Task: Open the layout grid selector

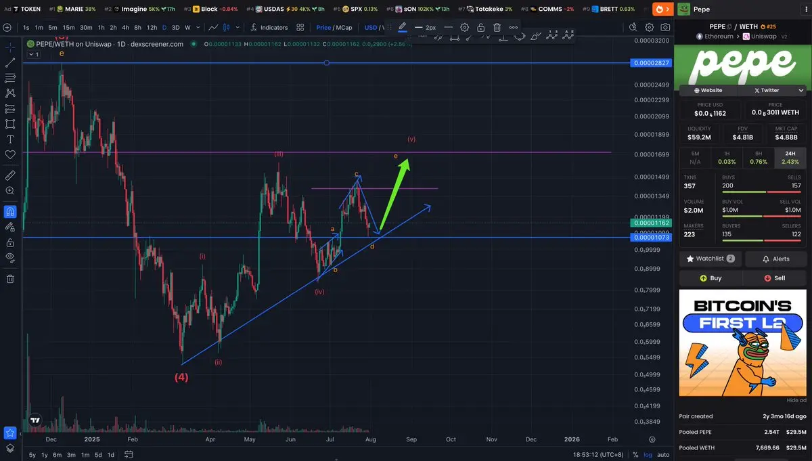Action: click(300, 28)
